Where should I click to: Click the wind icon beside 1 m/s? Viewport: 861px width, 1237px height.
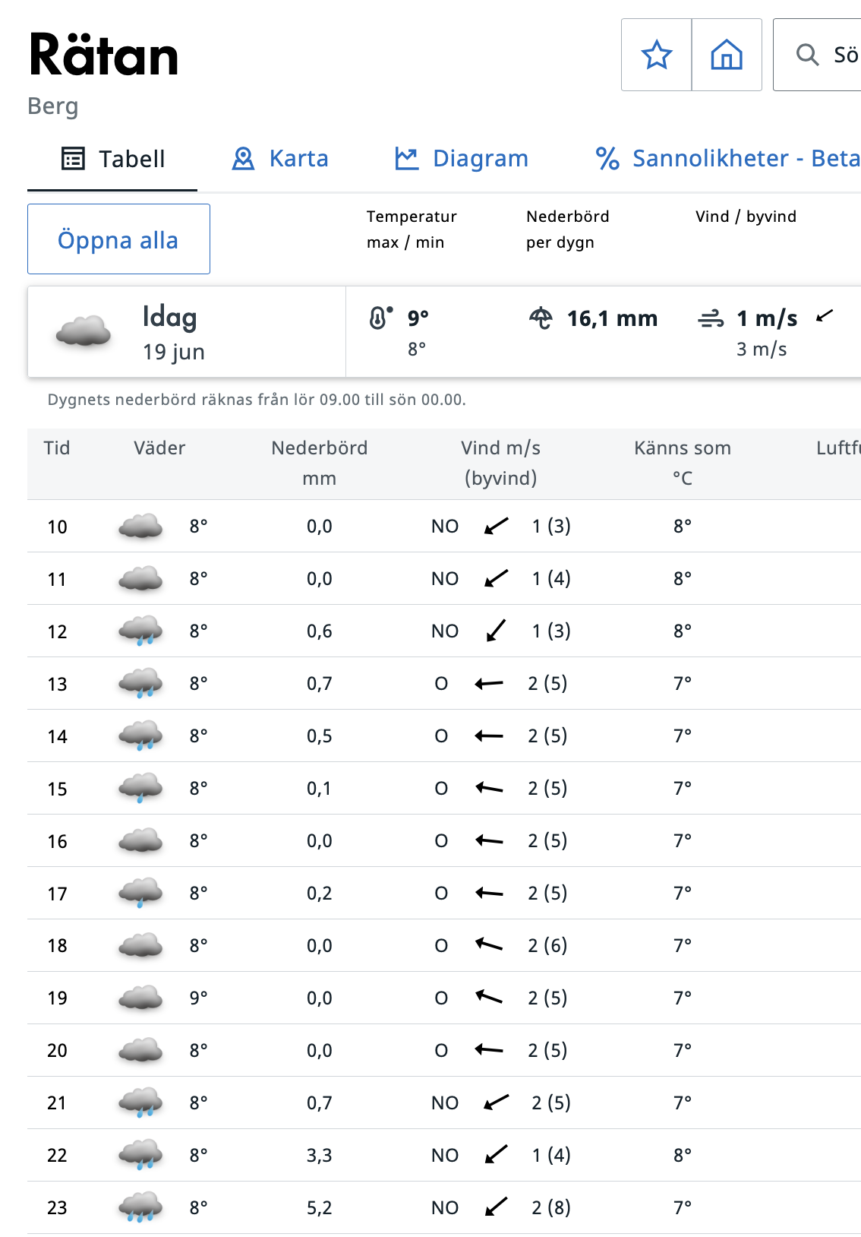coord(711,318)
